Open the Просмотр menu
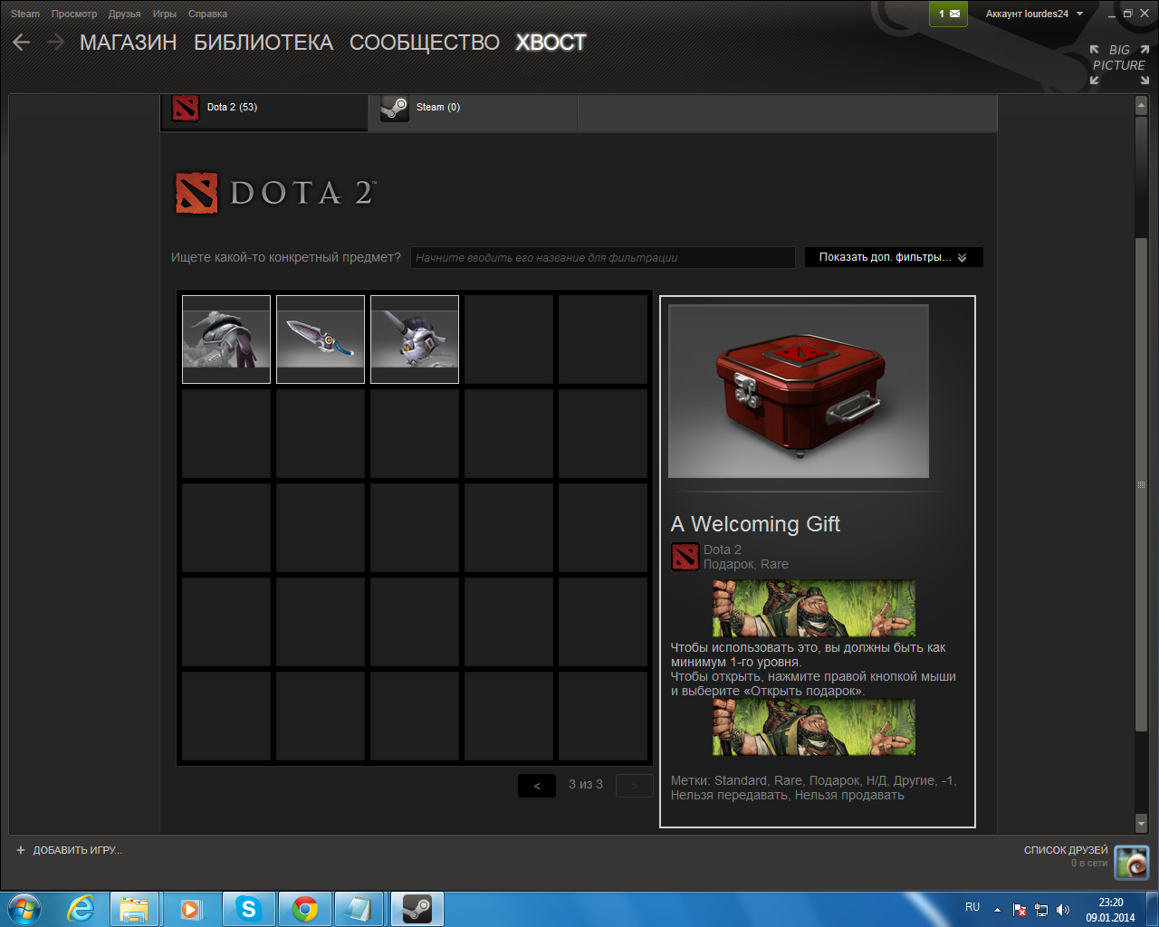 (74, 14)
